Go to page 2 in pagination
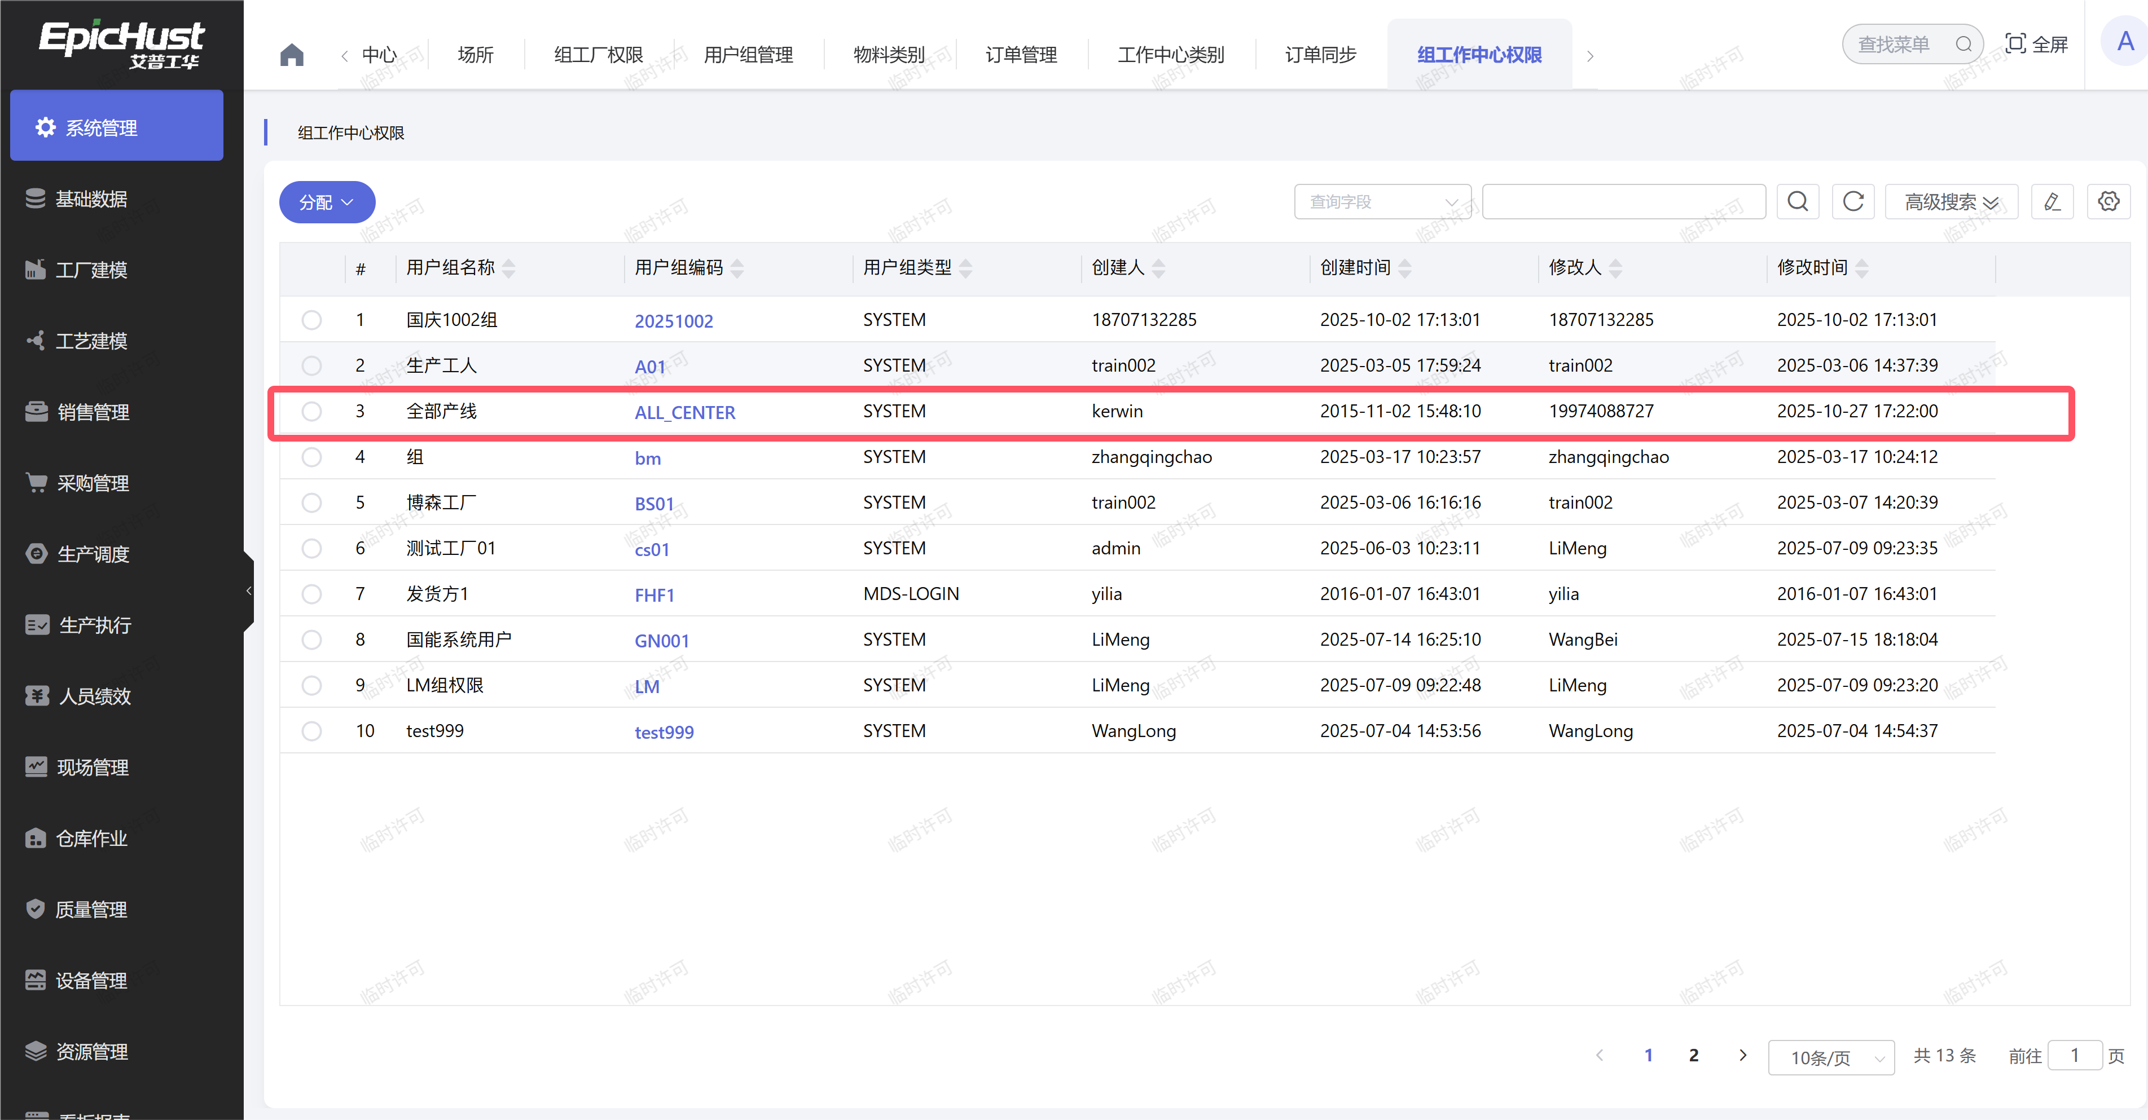Viewport: 2148px width, 1120px height. pyautogui.click(x=1693, y=1055)
